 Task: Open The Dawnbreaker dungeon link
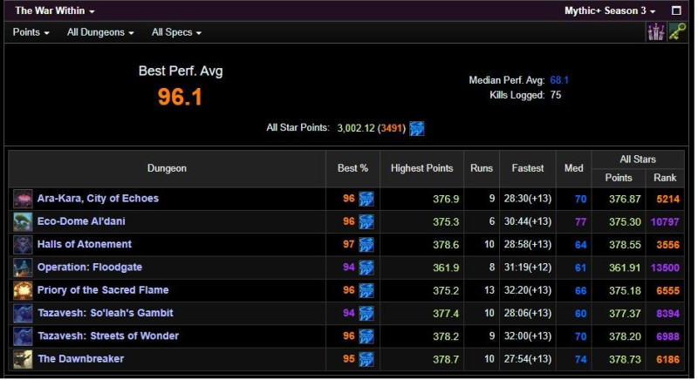tap(80, 359)
